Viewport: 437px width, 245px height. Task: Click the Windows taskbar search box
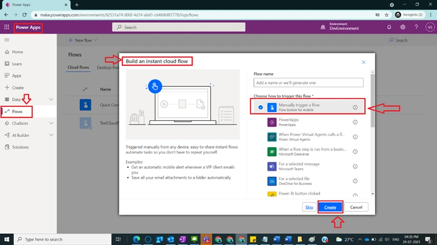tap(63, 239)
